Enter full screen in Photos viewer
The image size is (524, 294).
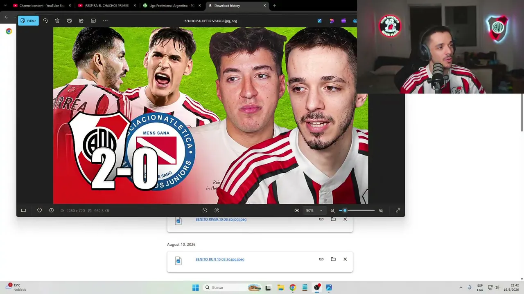pos(398,211)
